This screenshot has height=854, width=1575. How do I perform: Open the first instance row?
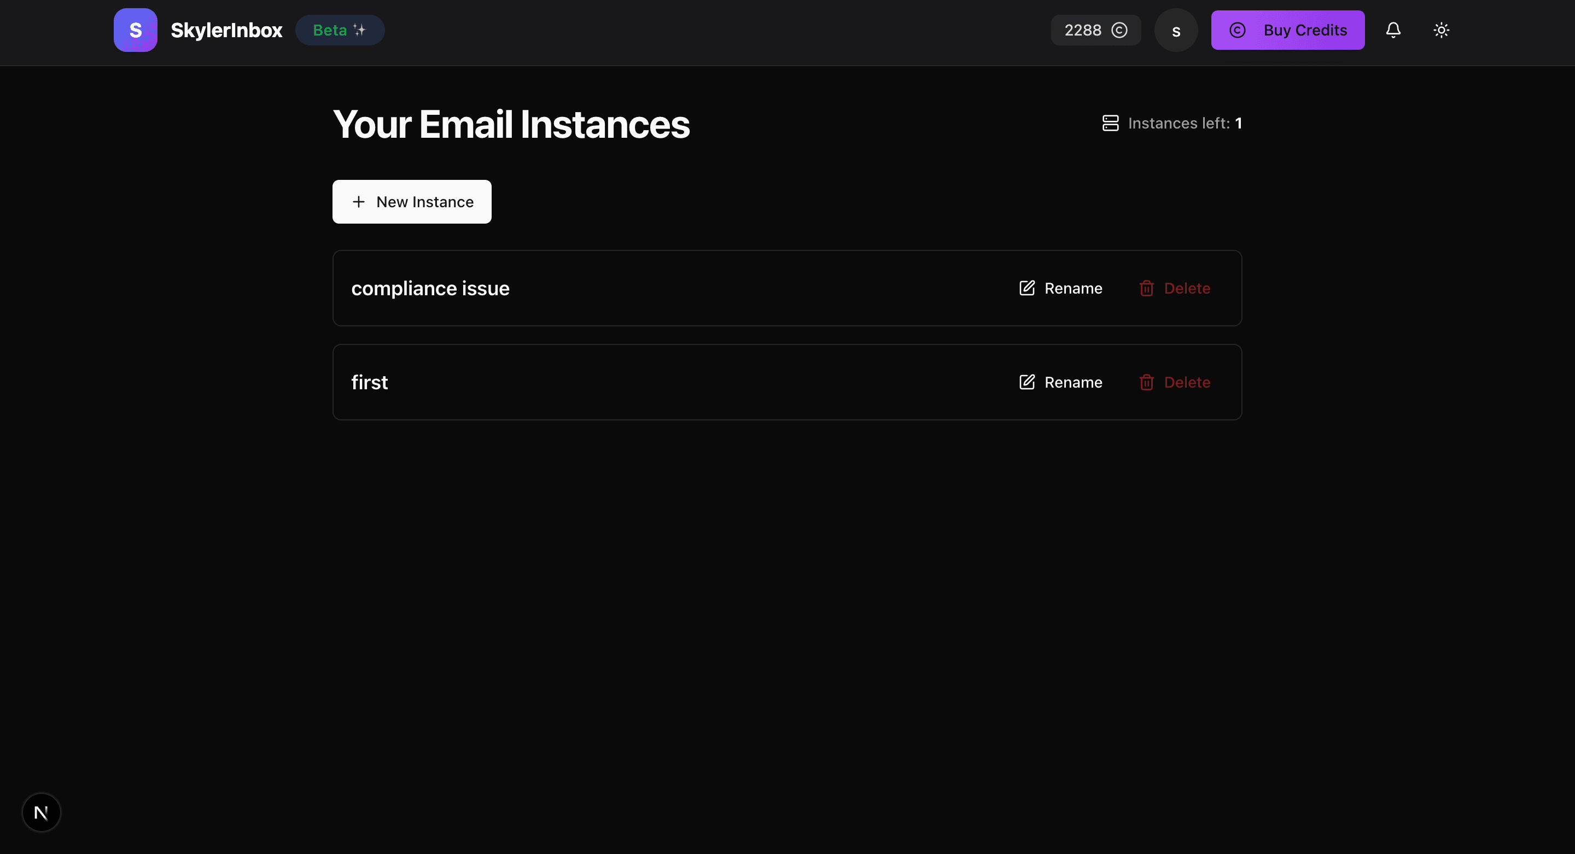(369, 382)
